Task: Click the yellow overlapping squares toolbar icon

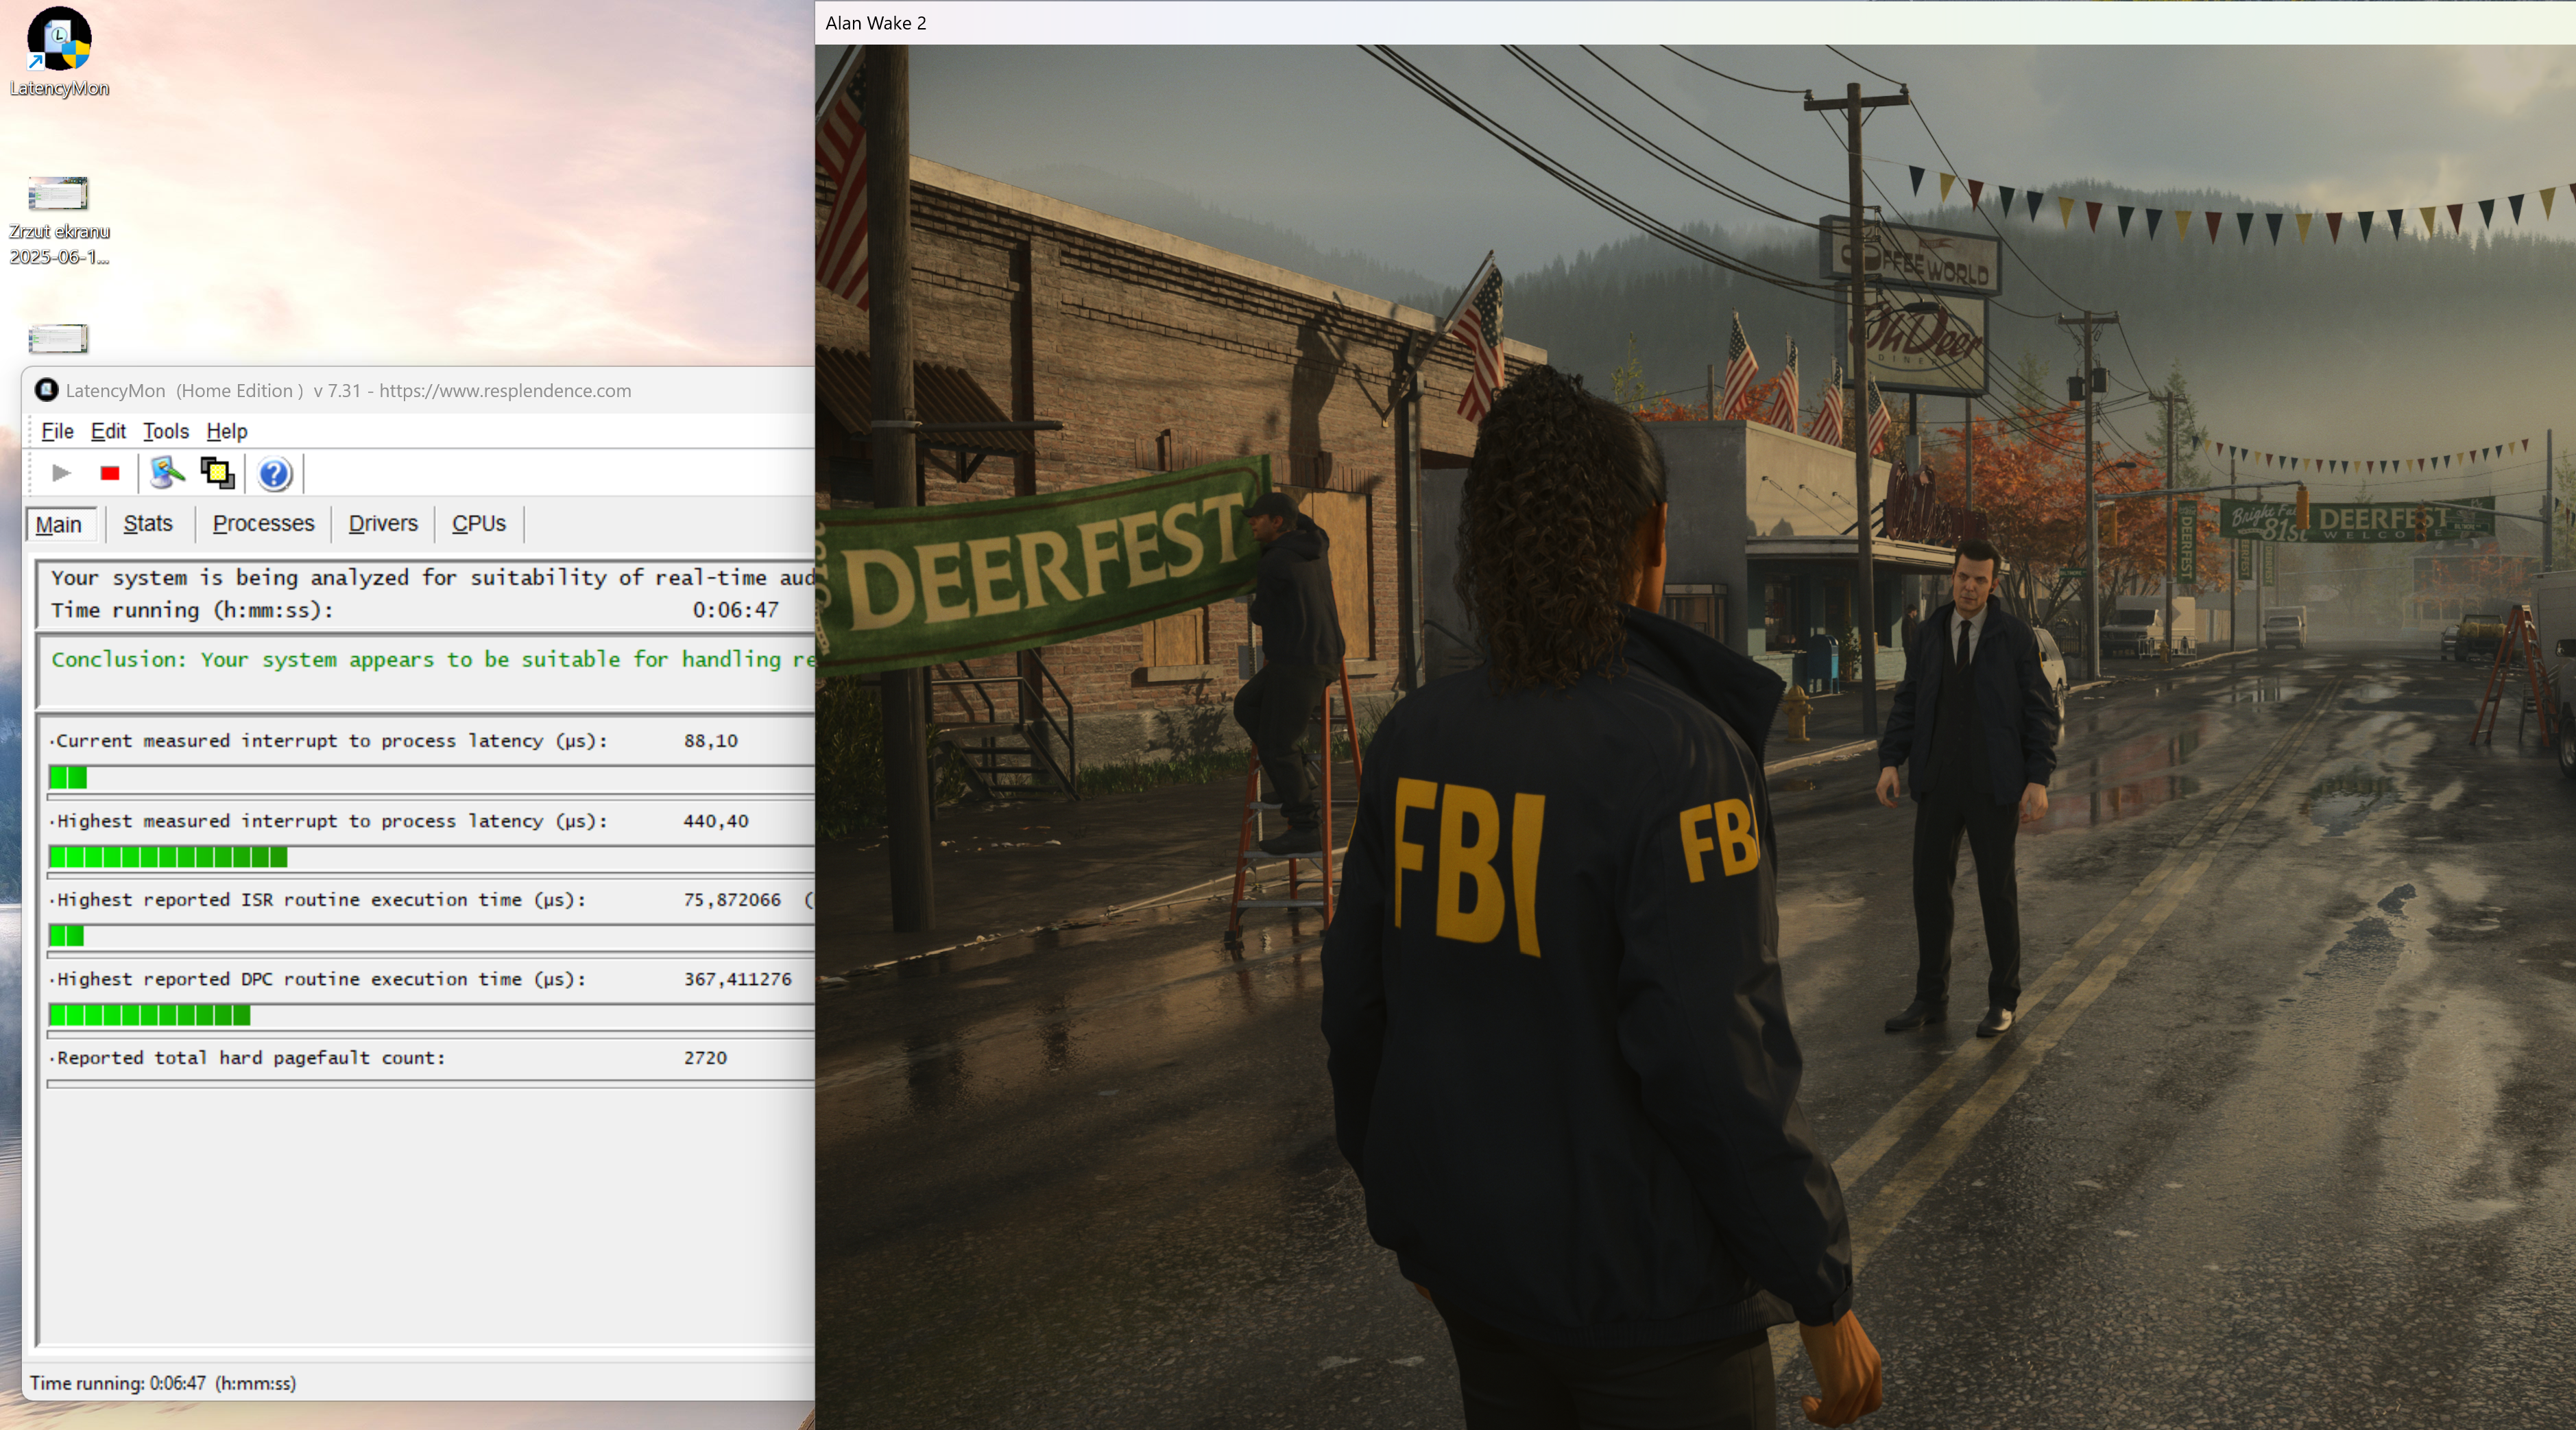Action: (217, 473)
